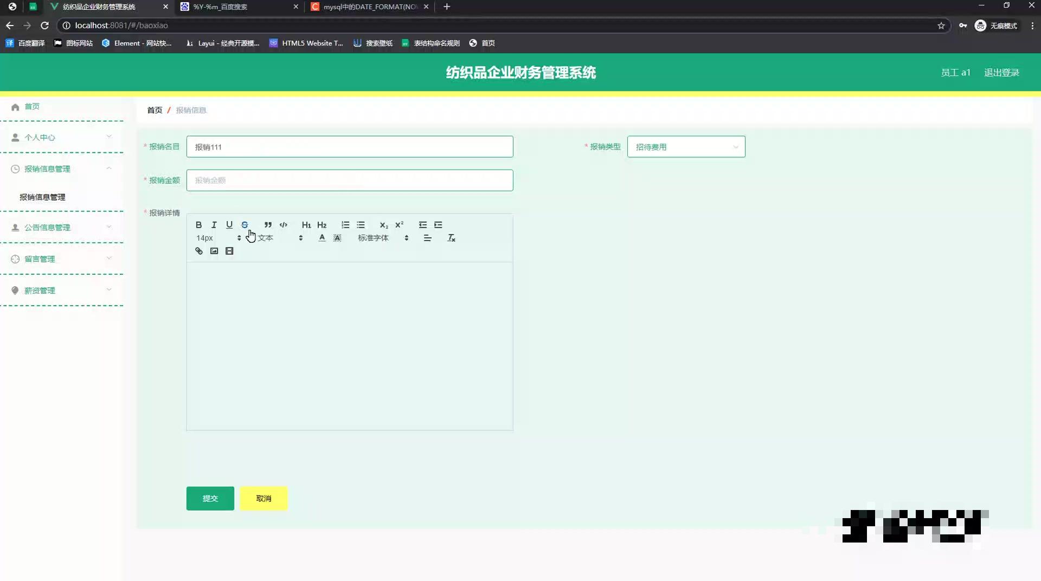Screen dimensions: 1041x581
Task: Click the 提交 submit button
Action: click(x=210, y=499)
